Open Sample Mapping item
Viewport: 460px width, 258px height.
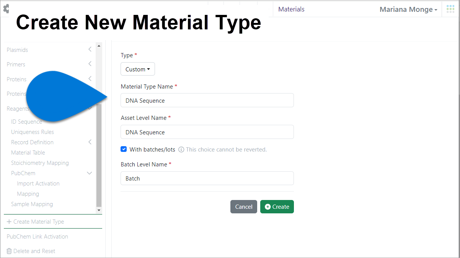32,204
